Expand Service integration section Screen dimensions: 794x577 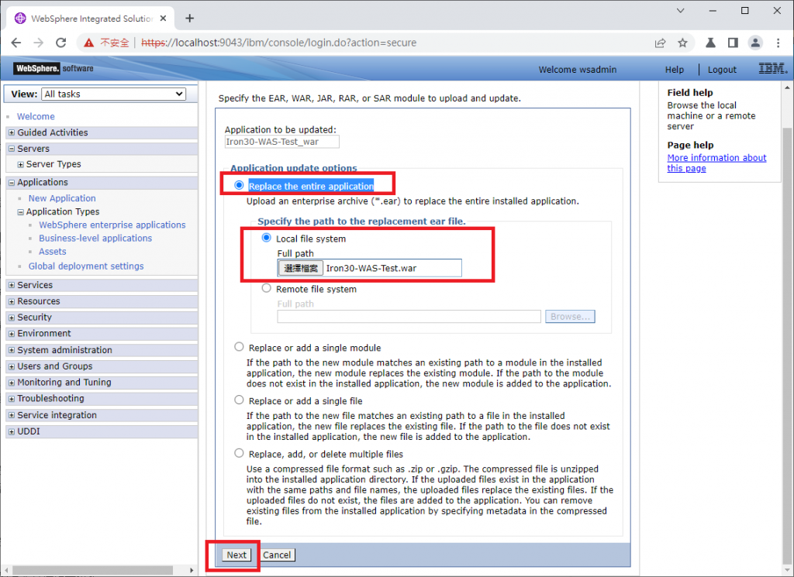pos(12,416)
